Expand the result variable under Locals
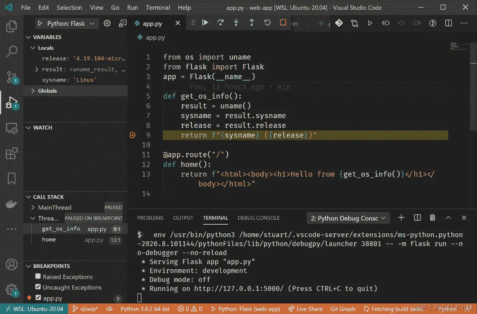This screenshot has height=314, width=477. pyautogui.click(x=36, y=69)
